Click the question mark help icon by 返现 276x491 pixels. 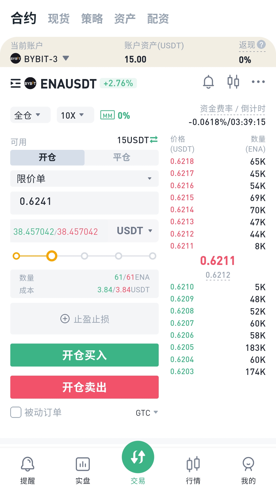(261, 44)
